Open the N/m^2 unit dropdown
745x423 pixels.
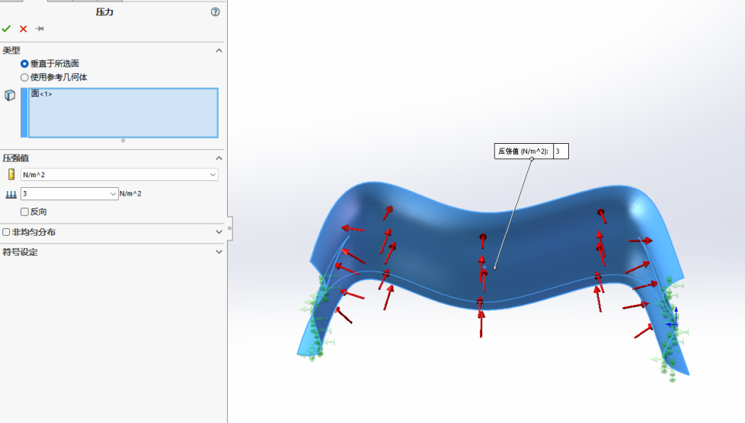click(213, 175)
